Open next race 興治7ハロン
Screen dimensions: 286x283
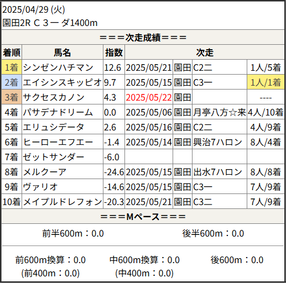tap(217, 142)
